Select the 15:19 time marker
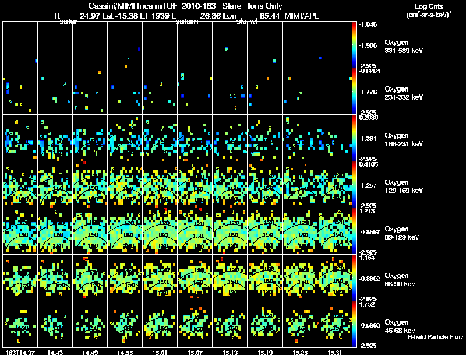466x355 pixels. pyautogui.click(x=265, y=352)
